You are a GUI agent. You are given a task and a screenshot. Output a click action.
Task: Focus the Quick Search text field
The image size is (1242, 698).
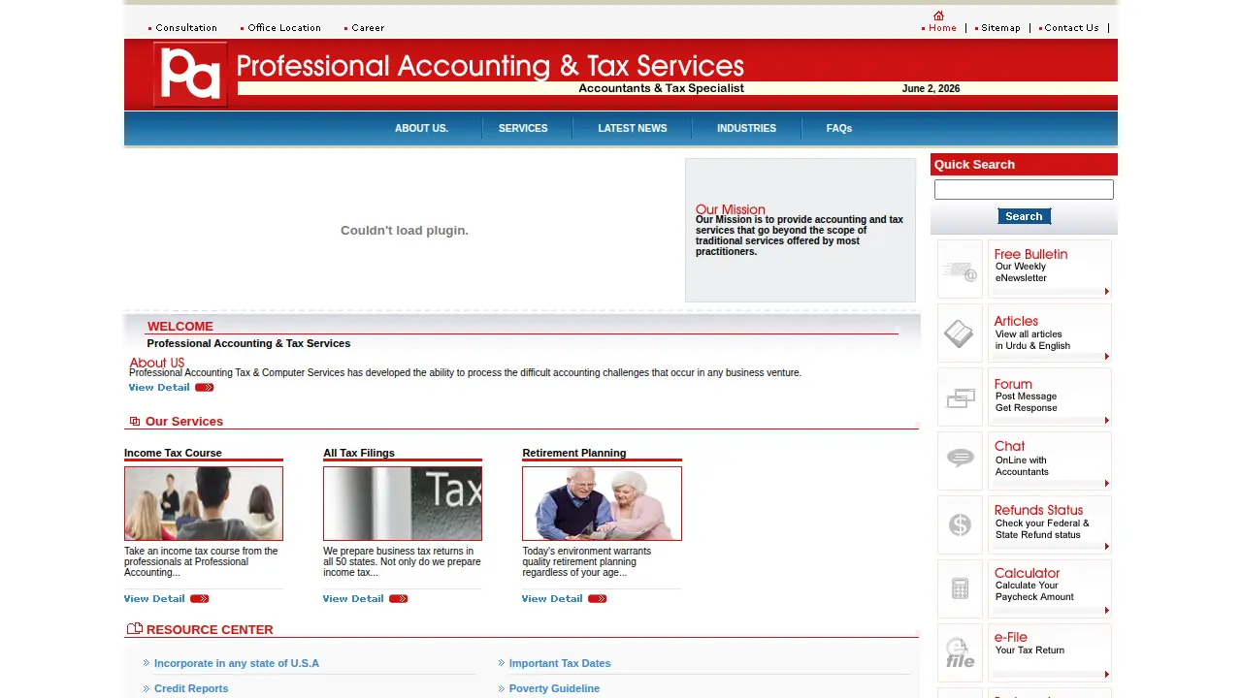point(1024,190)
